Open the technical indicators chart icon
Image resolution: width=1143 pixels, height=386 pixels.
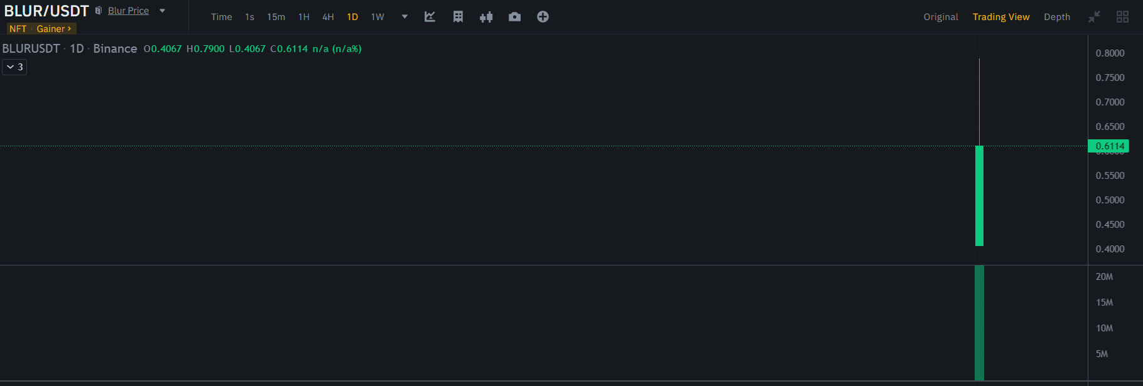tap(430, 17)
